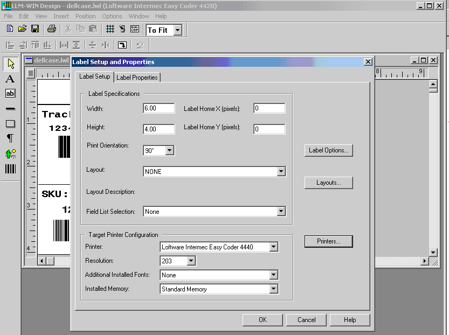
Task: Save the label using the floppy disk icon
Action: coord(35,29)
